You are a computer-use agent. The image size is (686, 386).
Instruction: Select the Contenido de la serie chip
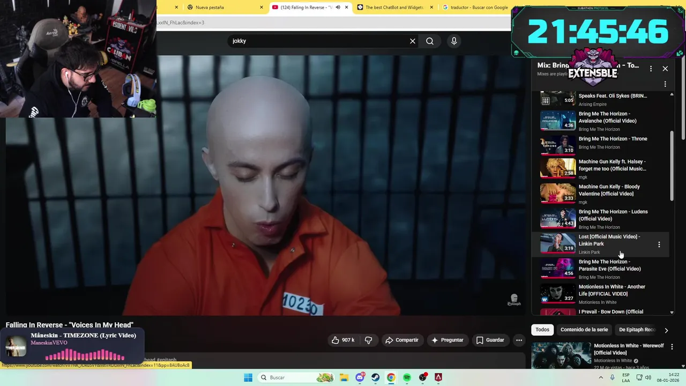point(584,330)
